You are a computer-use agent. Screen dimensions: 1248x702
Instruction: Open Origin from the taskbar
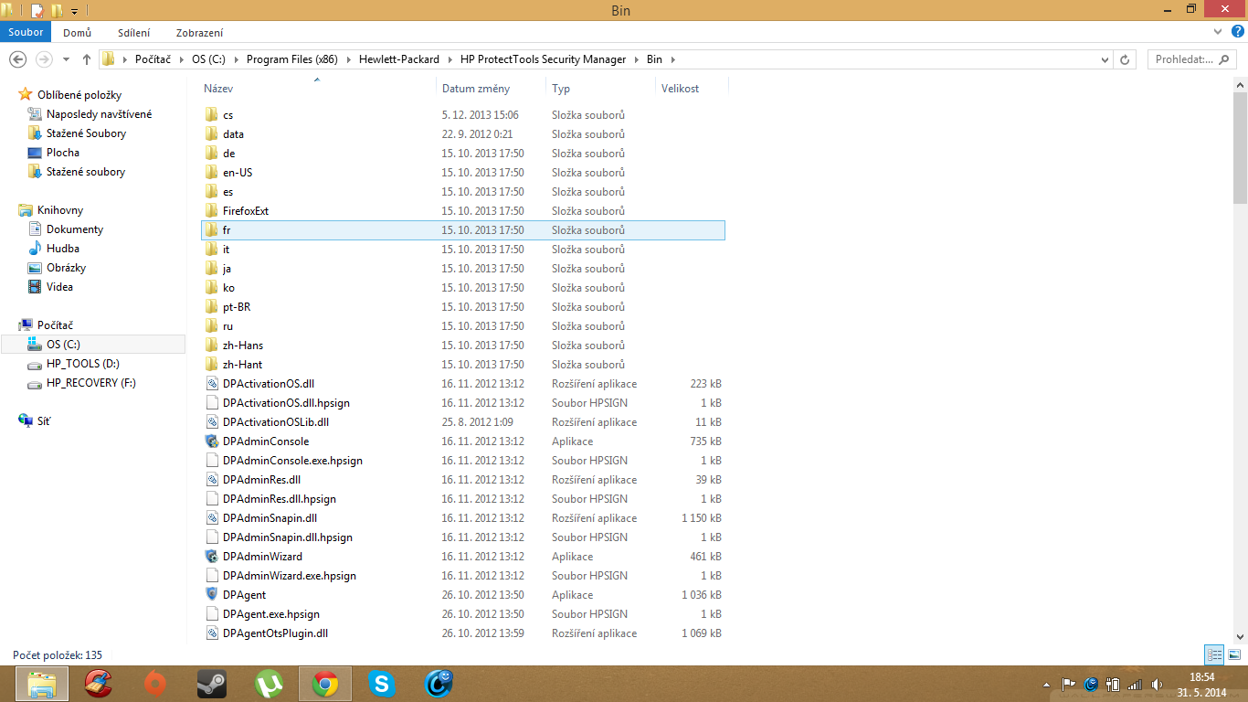tap(155, 683)
